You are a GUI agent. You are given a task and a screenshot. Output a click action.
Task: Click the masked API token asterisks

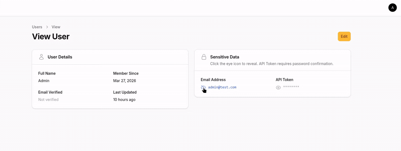pos(291,87)
